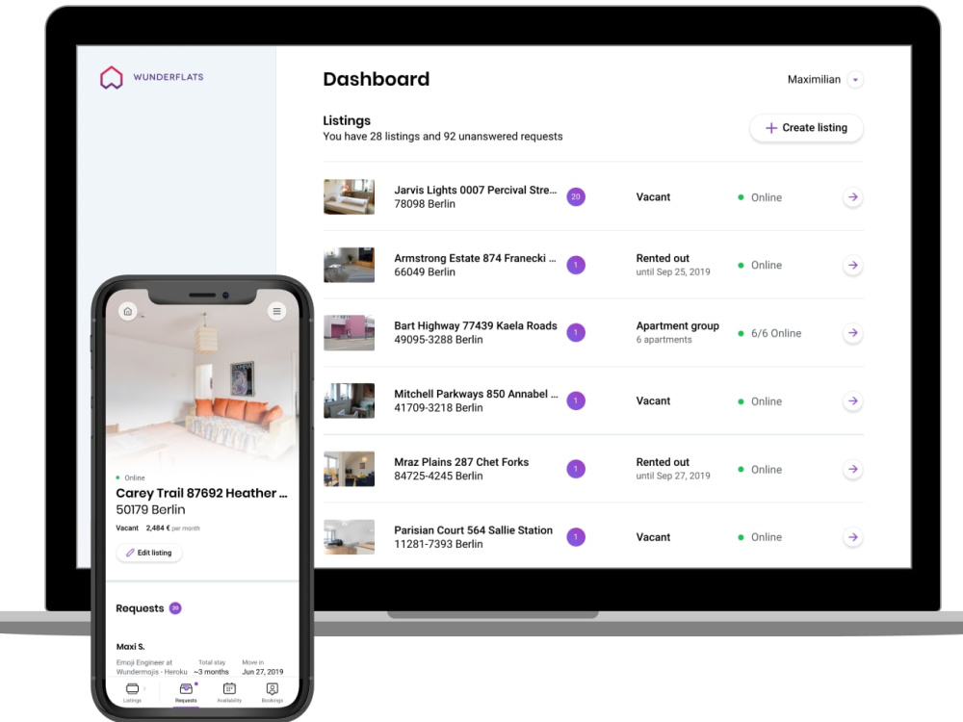Open Bart Highway listing thumbnail
Image resolution: width=963 pixels, height=722 pixels.
[349, 333]
